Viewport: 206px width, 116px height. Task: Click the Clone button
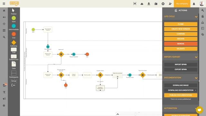point(181,24)
